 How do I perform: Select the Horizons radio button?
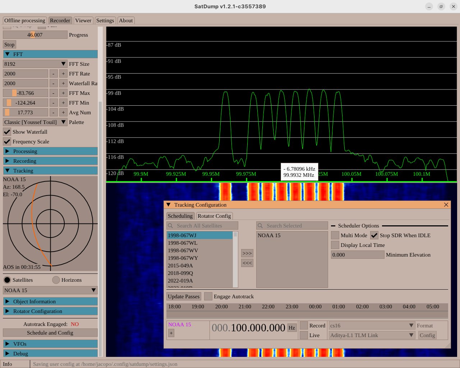click(56, 280)
